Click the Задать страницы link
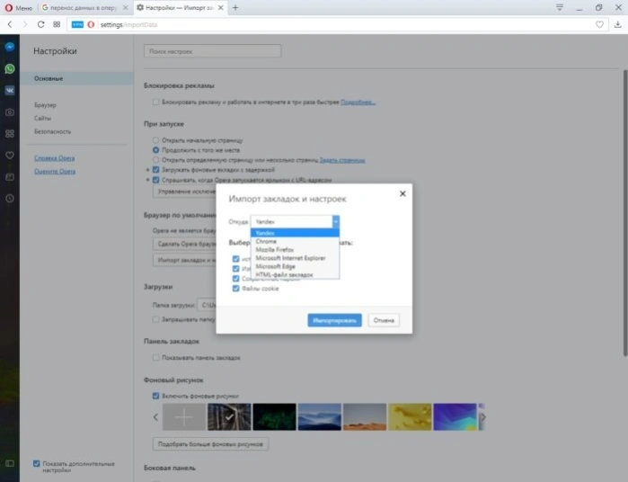The image size is (628, 482). [342, 160]
